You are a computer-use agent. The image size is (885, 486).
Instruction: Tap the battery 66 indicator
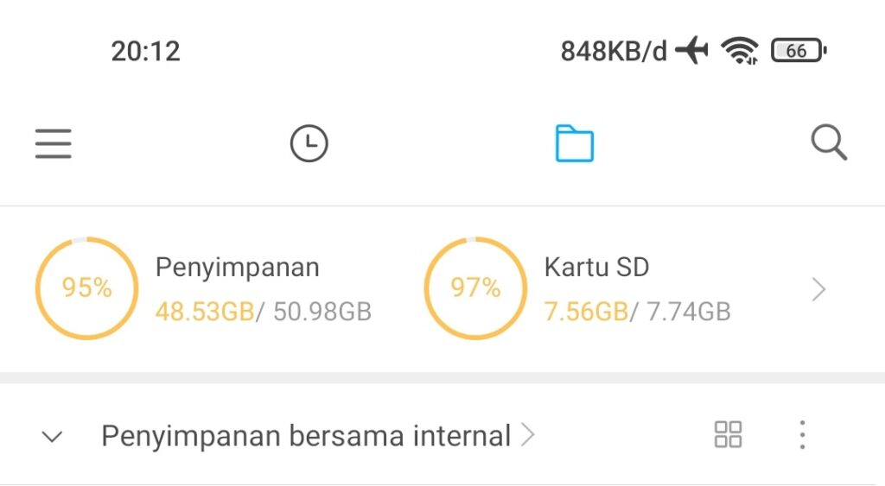[799, 51]
